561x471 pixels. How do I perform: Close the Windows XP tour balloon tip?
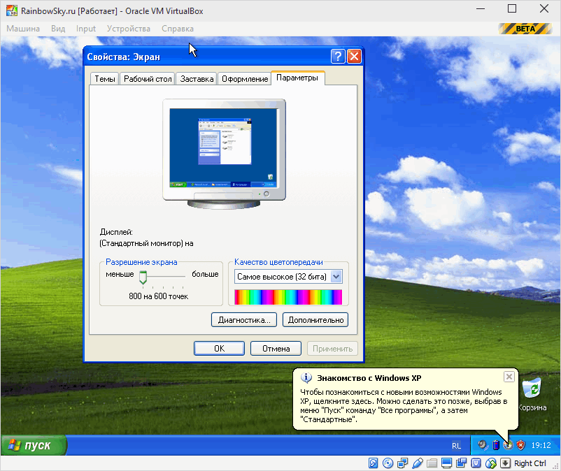[509, 377]
